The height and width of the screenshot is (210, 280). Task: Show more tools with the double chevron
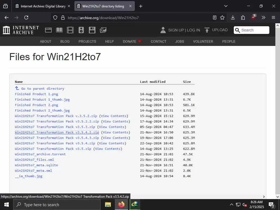click(263, 17)
